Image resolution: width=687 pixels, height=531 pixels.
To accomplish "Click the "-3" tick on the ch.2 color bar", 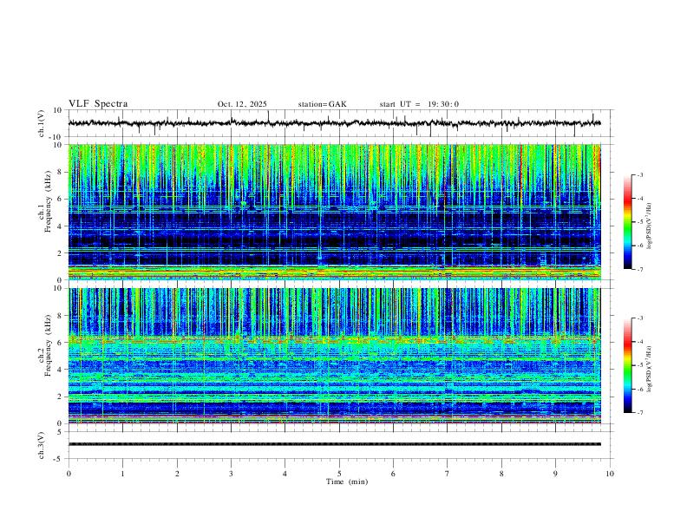I will (x=640, y=318).
